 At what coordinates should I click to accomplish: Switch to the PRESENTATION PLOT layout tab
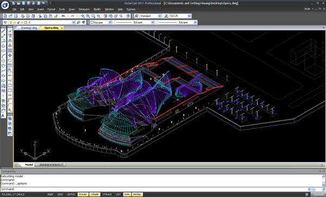[x=52, y=165]
